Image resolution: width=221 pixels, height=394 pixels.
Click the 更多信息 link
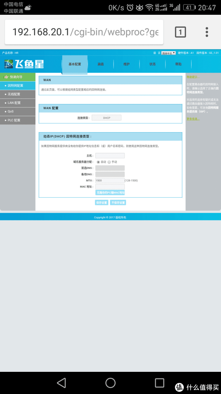click(193, 119)
